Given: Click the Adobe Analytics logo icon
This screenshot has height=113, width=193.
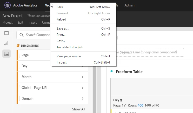Looking at the screenshot, I should [8, 5].
